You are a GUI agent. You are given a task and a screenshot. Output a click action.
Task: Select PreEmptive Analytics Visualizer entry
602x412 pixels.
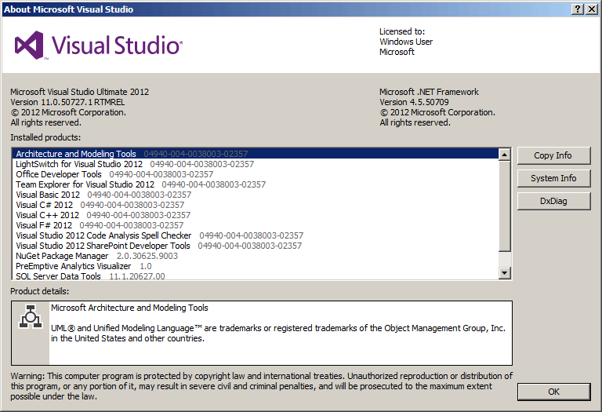click(x=256, y=266)
